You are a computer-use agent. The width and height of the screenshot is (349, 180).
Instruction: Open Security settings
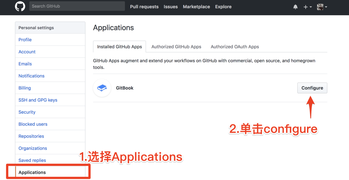coord(50,112)
